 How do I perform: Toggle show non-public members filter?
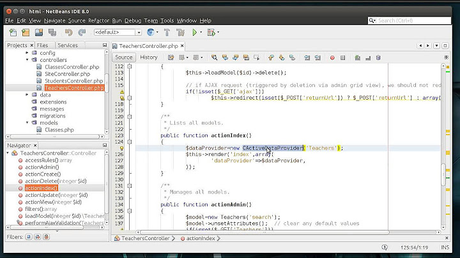click(x=47, y=237)
